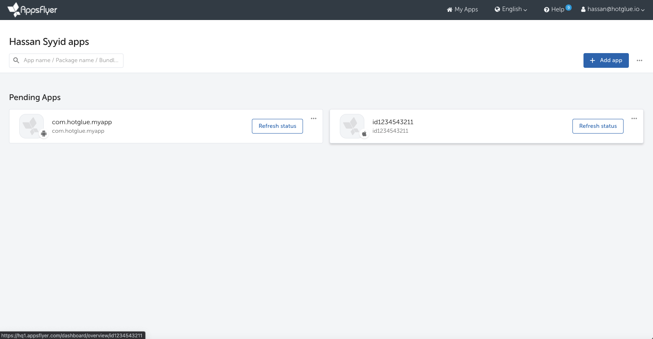Open options menu for id1234543211 card
This screenshot has width=653, height=339.
(634, 118)
